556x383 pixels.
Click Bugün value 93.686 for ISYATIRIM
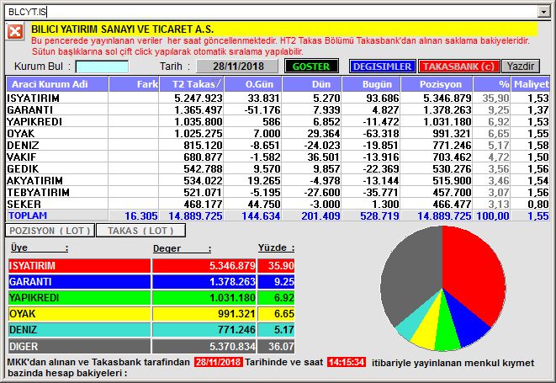pyautogui.click(x=383, y=98)
